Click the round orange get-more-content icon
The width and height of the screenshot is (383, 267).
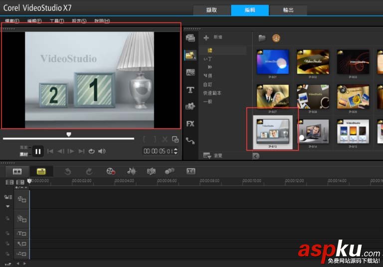point(276,38)
